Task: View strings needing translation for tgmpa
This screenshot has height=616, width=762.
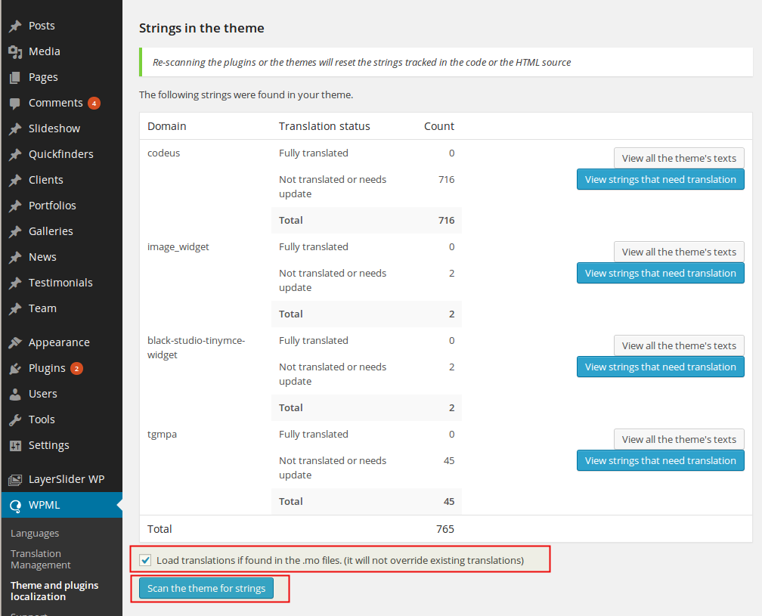Action: click(661, 460)
